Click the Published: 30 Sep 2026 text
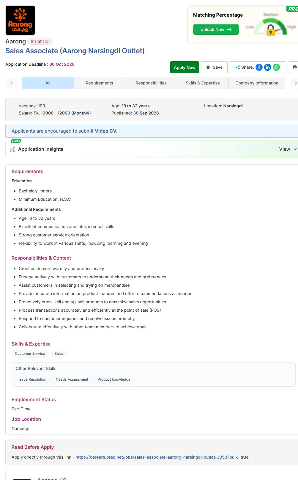This screenshot has width=298, height=480. (x=135, y=113)
